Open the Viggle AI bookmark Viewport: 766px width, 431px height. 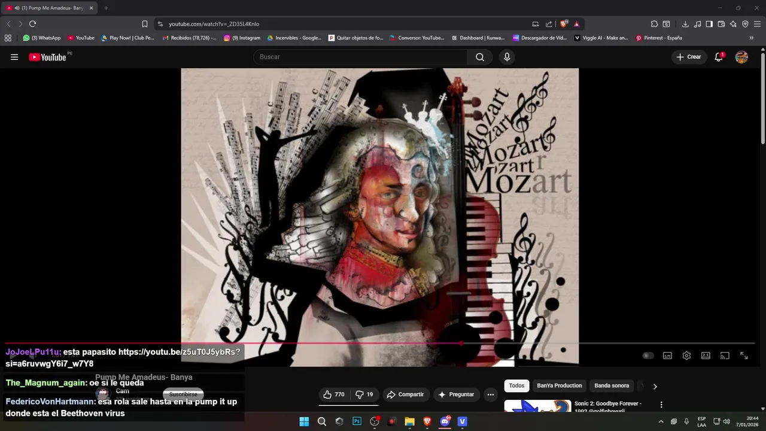tap(601, 38)
